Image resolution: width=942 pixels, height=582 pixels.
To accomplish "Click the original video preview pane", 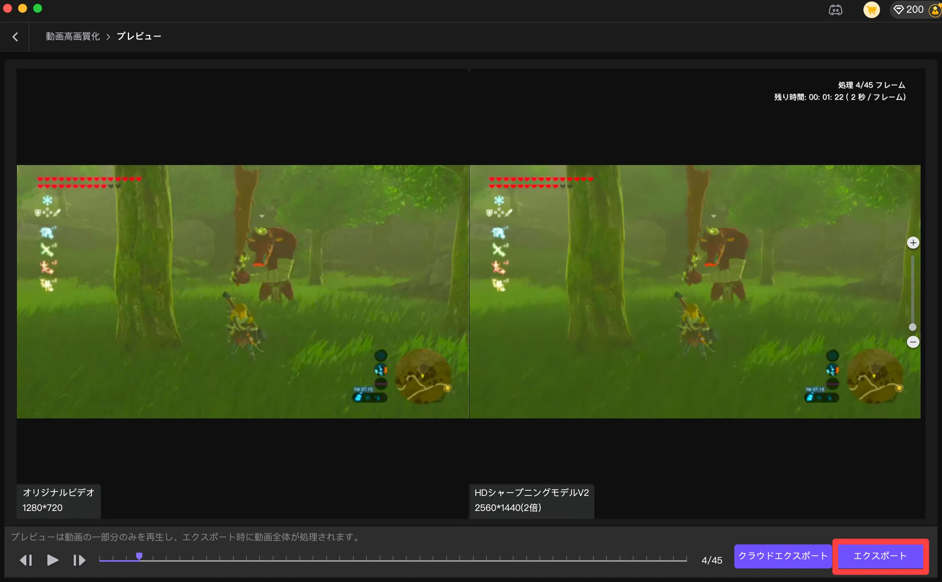I will pyautogui.click(x=243, y=292).
